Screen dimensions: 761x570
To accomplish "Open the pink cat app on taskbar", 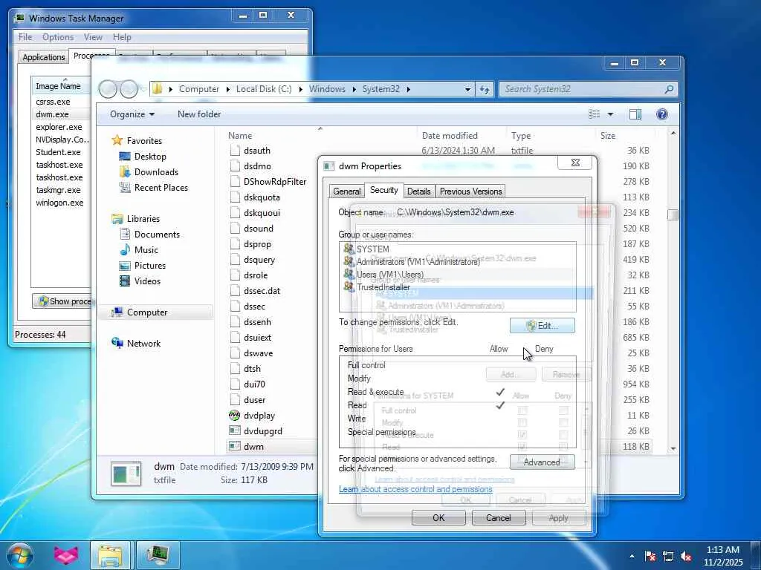I will 65,555.
